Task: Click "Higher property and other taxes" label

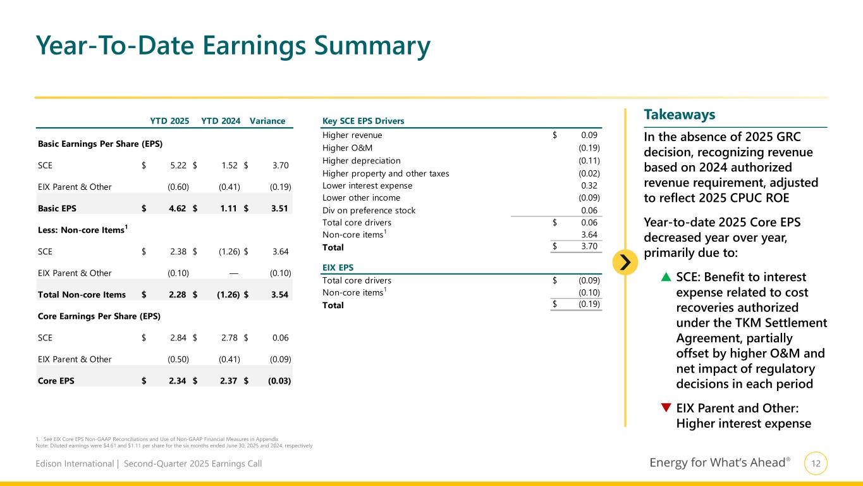Action: [386, 173]
